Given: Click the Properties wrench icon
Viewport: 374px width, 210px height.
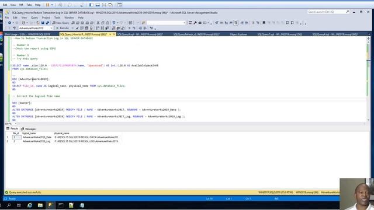Looking at the screenshot, I should click(195, 23).
